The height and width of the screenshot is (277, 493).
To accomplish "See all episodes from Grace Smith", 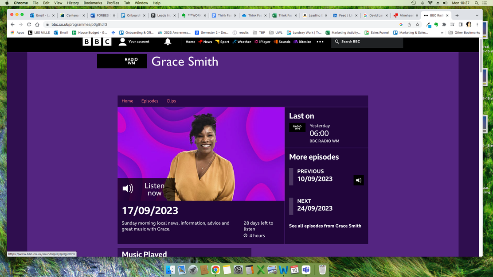I will point(325,226).
